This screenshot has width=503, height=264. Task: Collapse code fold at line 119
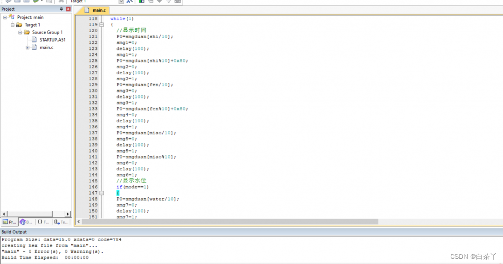click(x=101, y=25)
